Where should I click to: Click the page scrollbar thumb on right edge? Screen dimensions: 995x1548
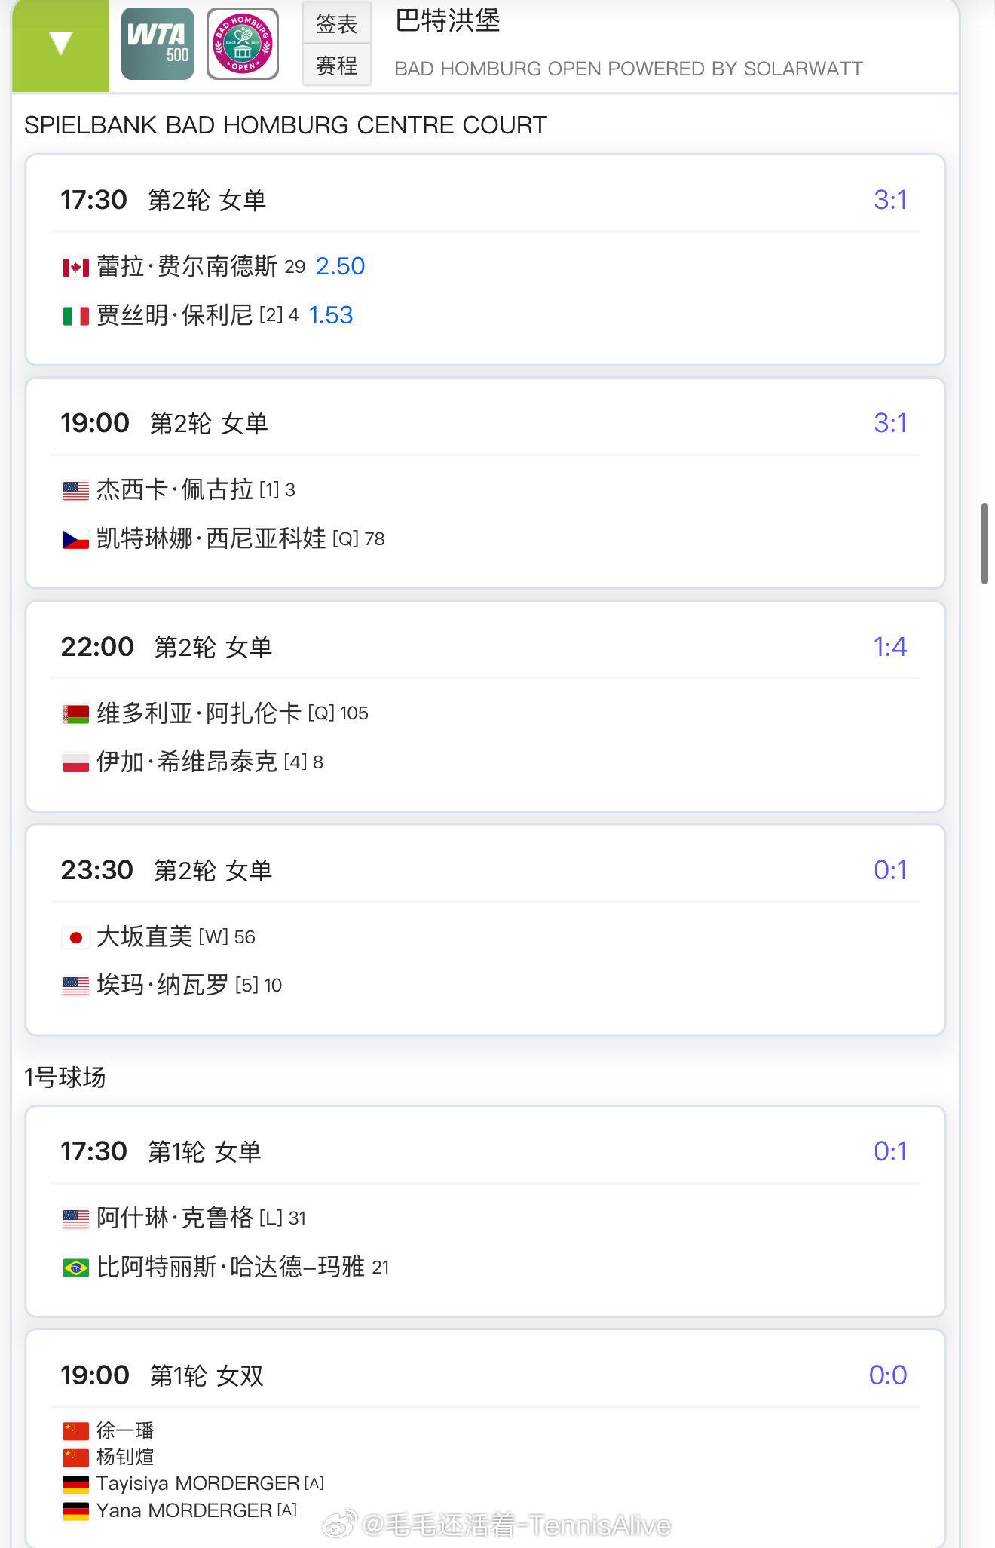(984, 543)
